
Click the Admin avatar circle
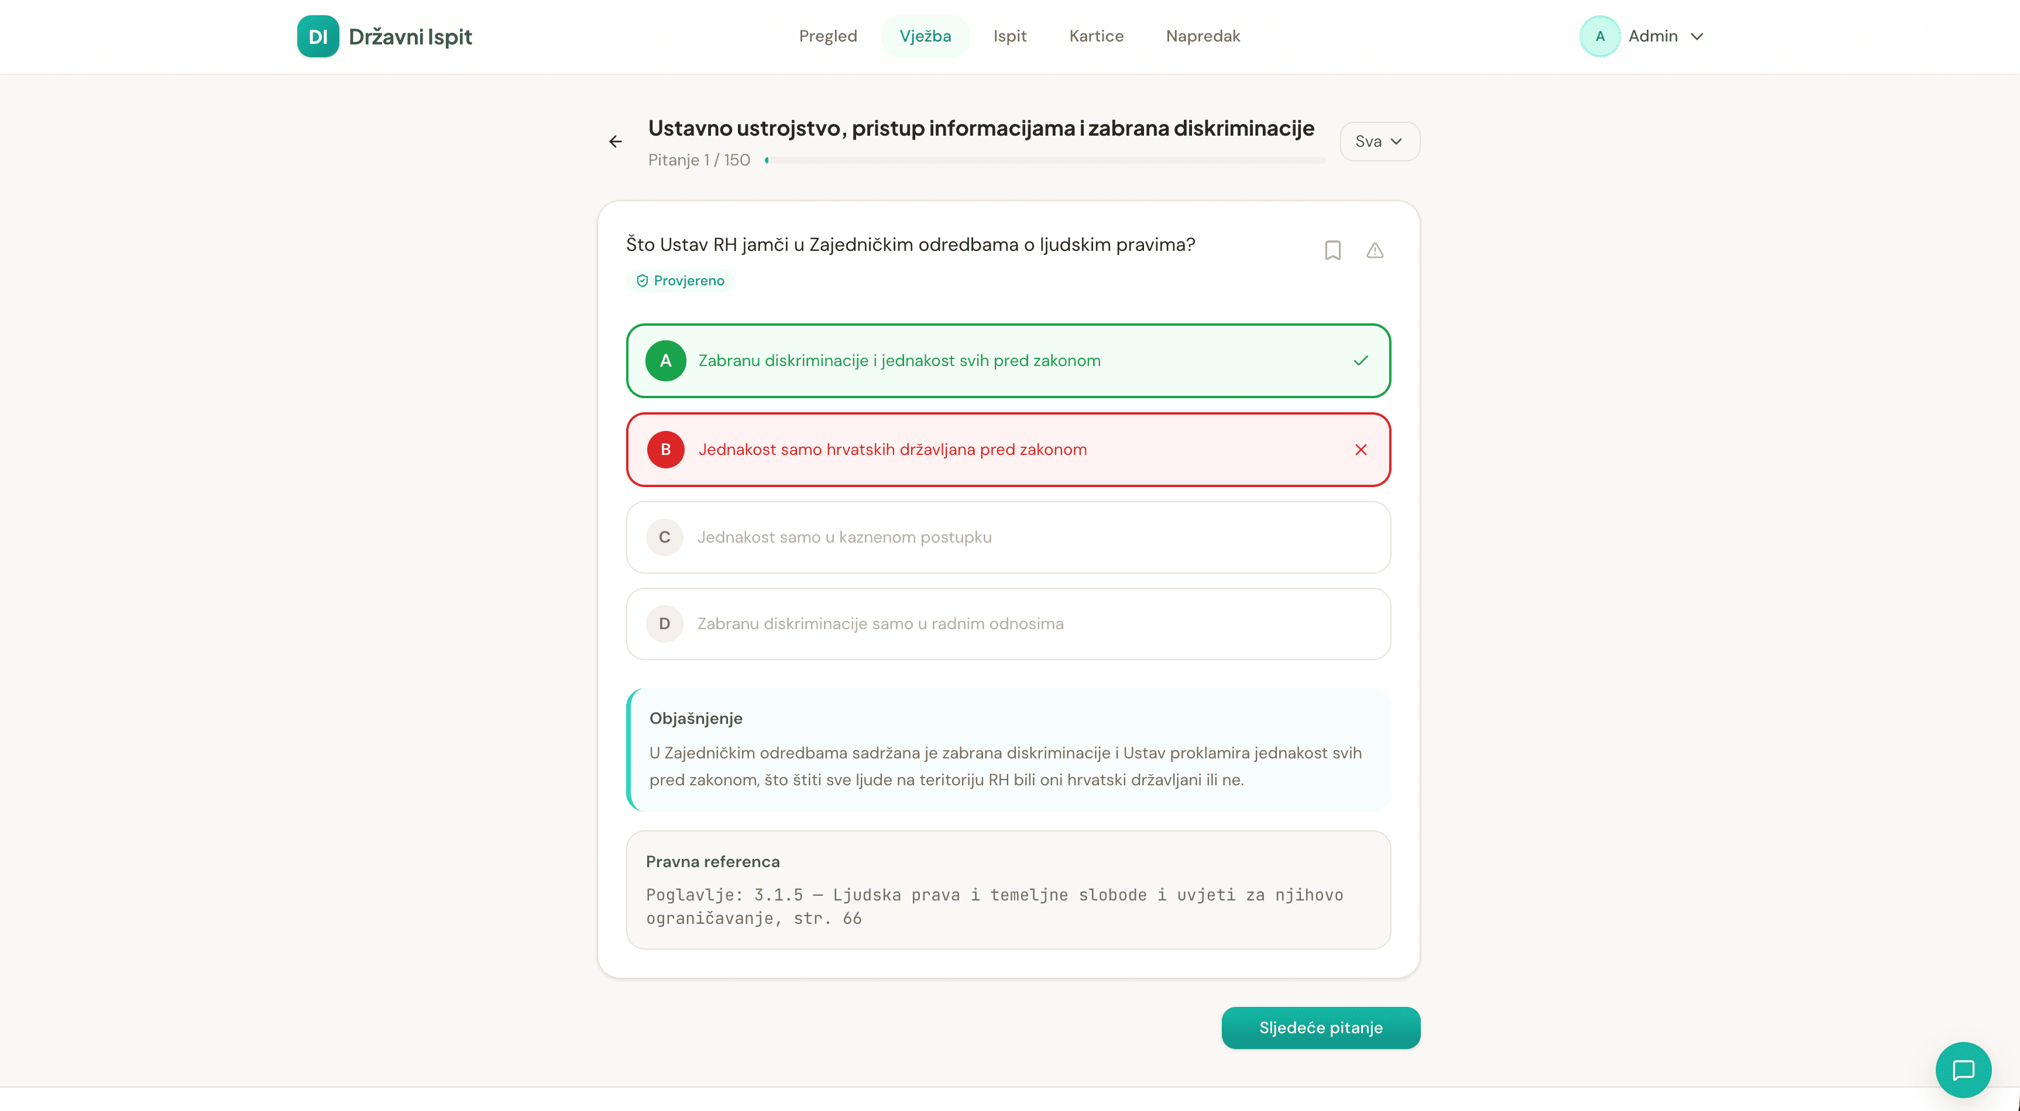click(1600, 35)
